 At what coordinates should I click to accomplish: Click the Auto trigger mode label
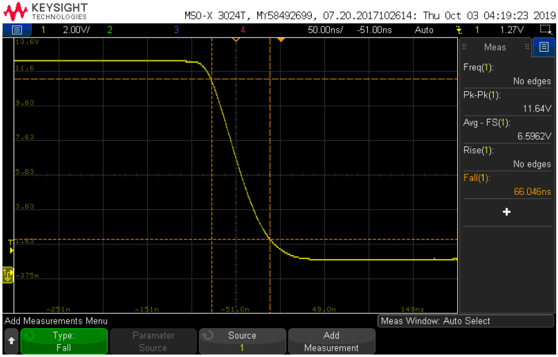[x=424, y=30]
